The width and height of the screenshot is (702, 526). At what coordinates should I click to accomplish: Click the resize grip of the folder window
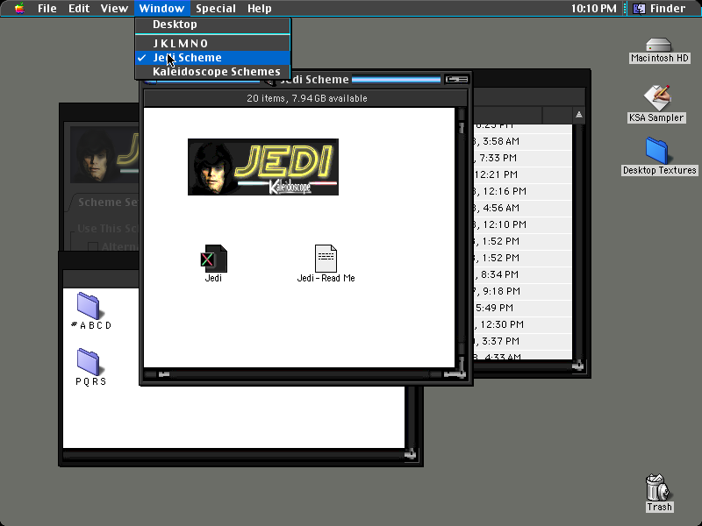pos(411,455)
